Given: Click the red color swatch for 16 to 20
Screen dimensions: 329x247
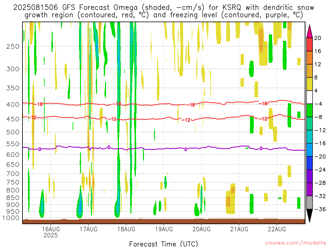Looking at the screenshot, I should pyautogui.click(x=309, y=44).
